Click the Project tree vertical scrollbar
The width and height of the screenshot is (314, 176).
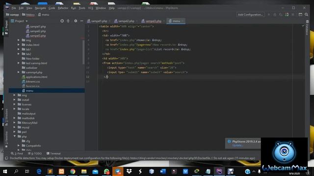pos(83,52)
